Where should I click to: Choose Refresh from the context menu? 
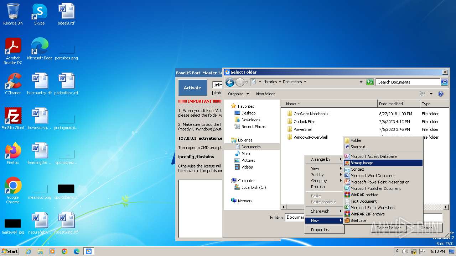coord(325,187)
